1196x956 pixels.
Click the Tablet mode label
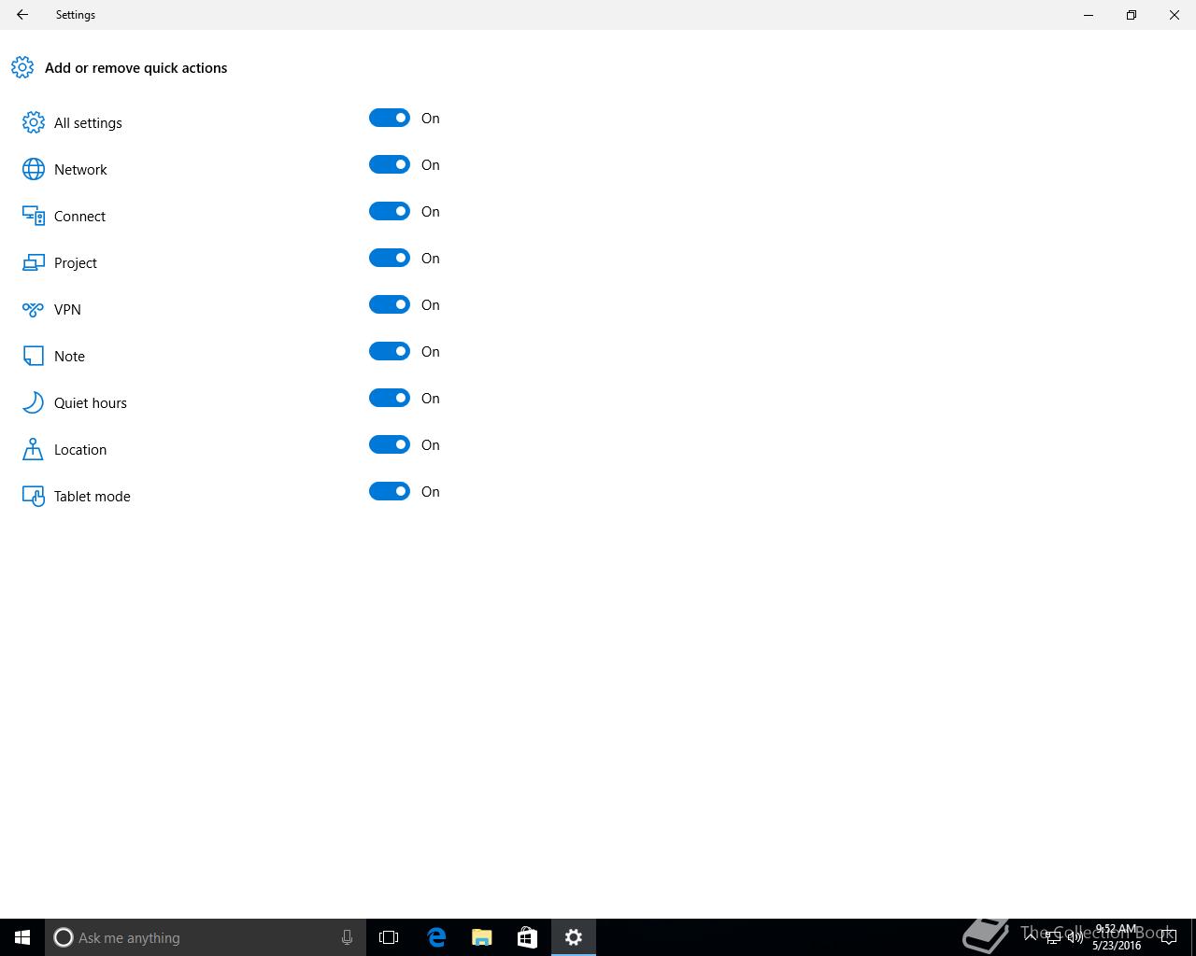tap(93, 497)
